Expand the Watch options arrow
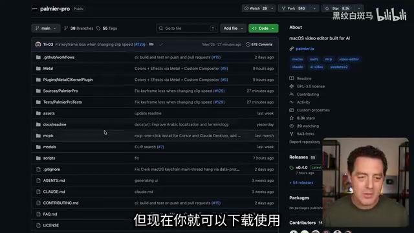The height and width of the screenshot is (233, 414). [x=272, y=8]
